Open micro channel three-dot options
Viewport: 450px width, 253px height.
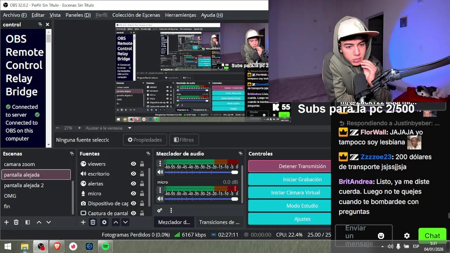(160, 190)
